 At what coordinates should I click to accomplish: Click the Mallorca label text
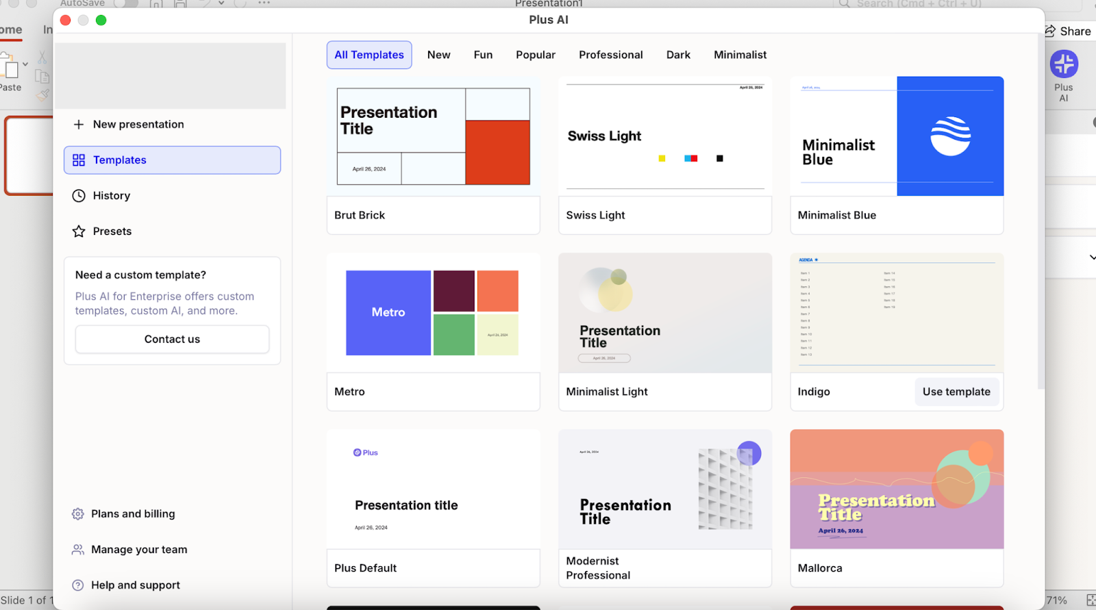(820, 568)
